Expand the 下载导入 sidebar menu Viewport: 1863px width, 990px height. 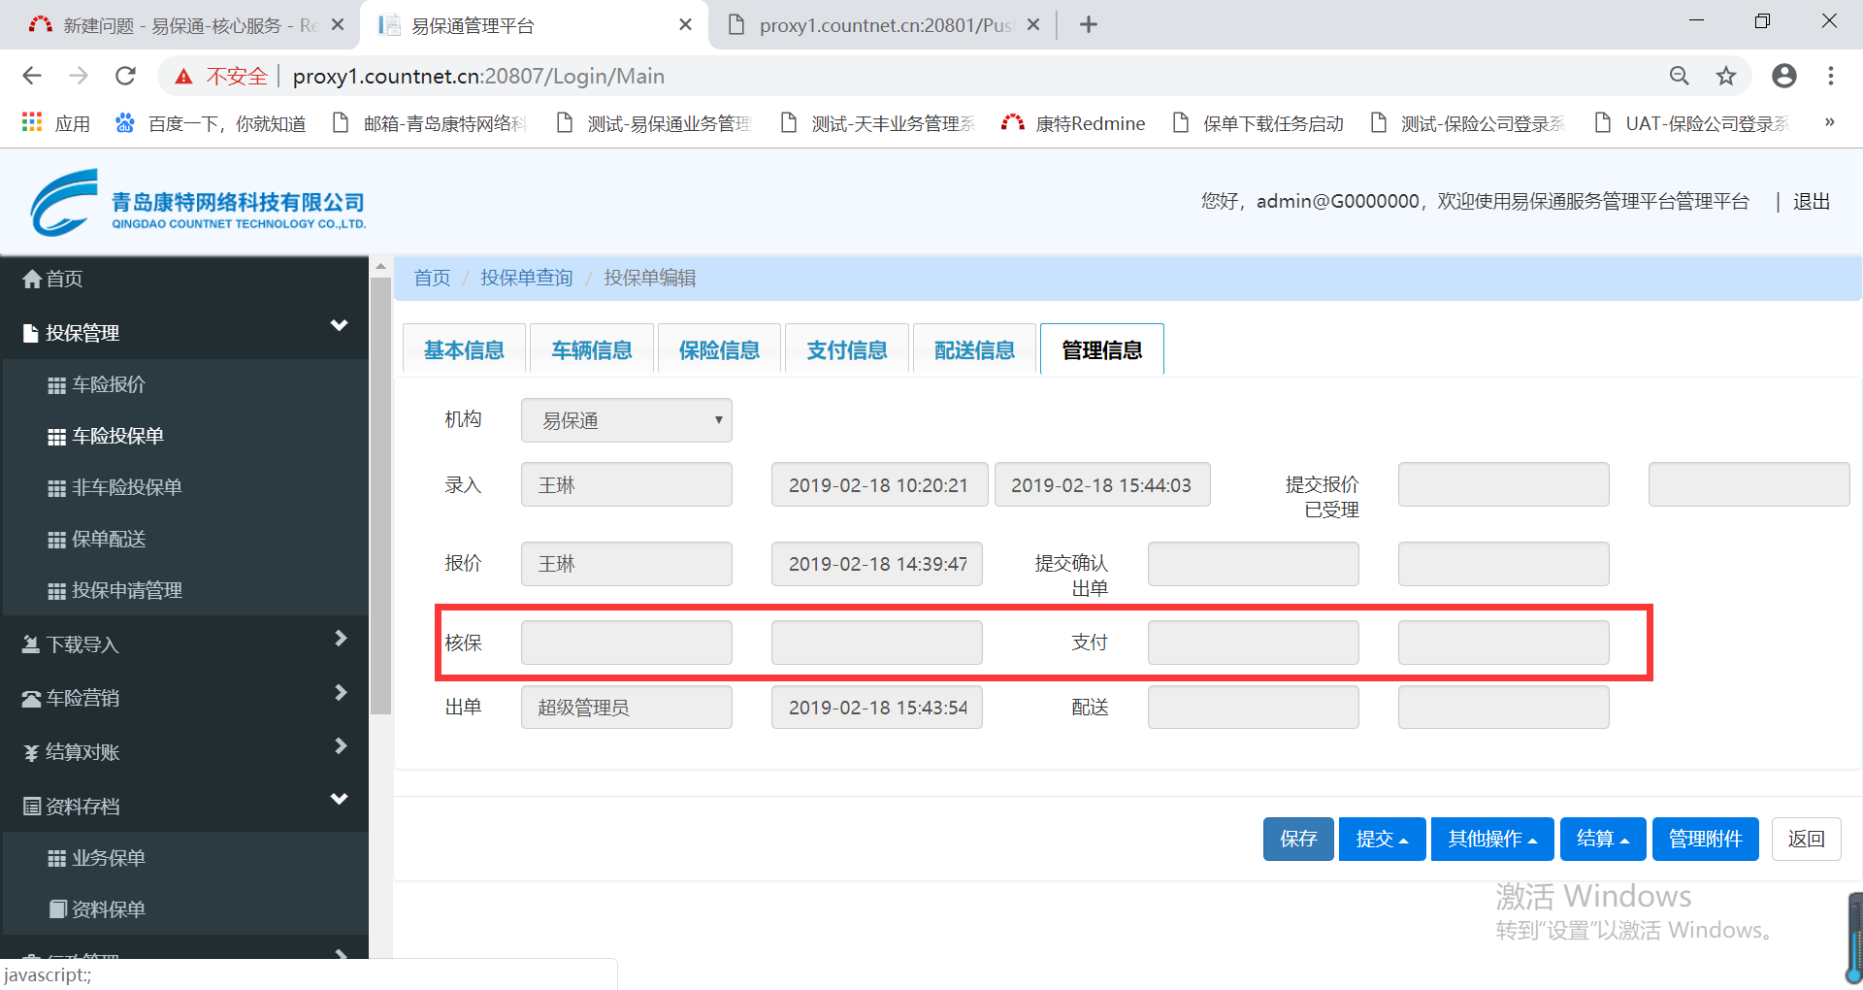point(184,643)
